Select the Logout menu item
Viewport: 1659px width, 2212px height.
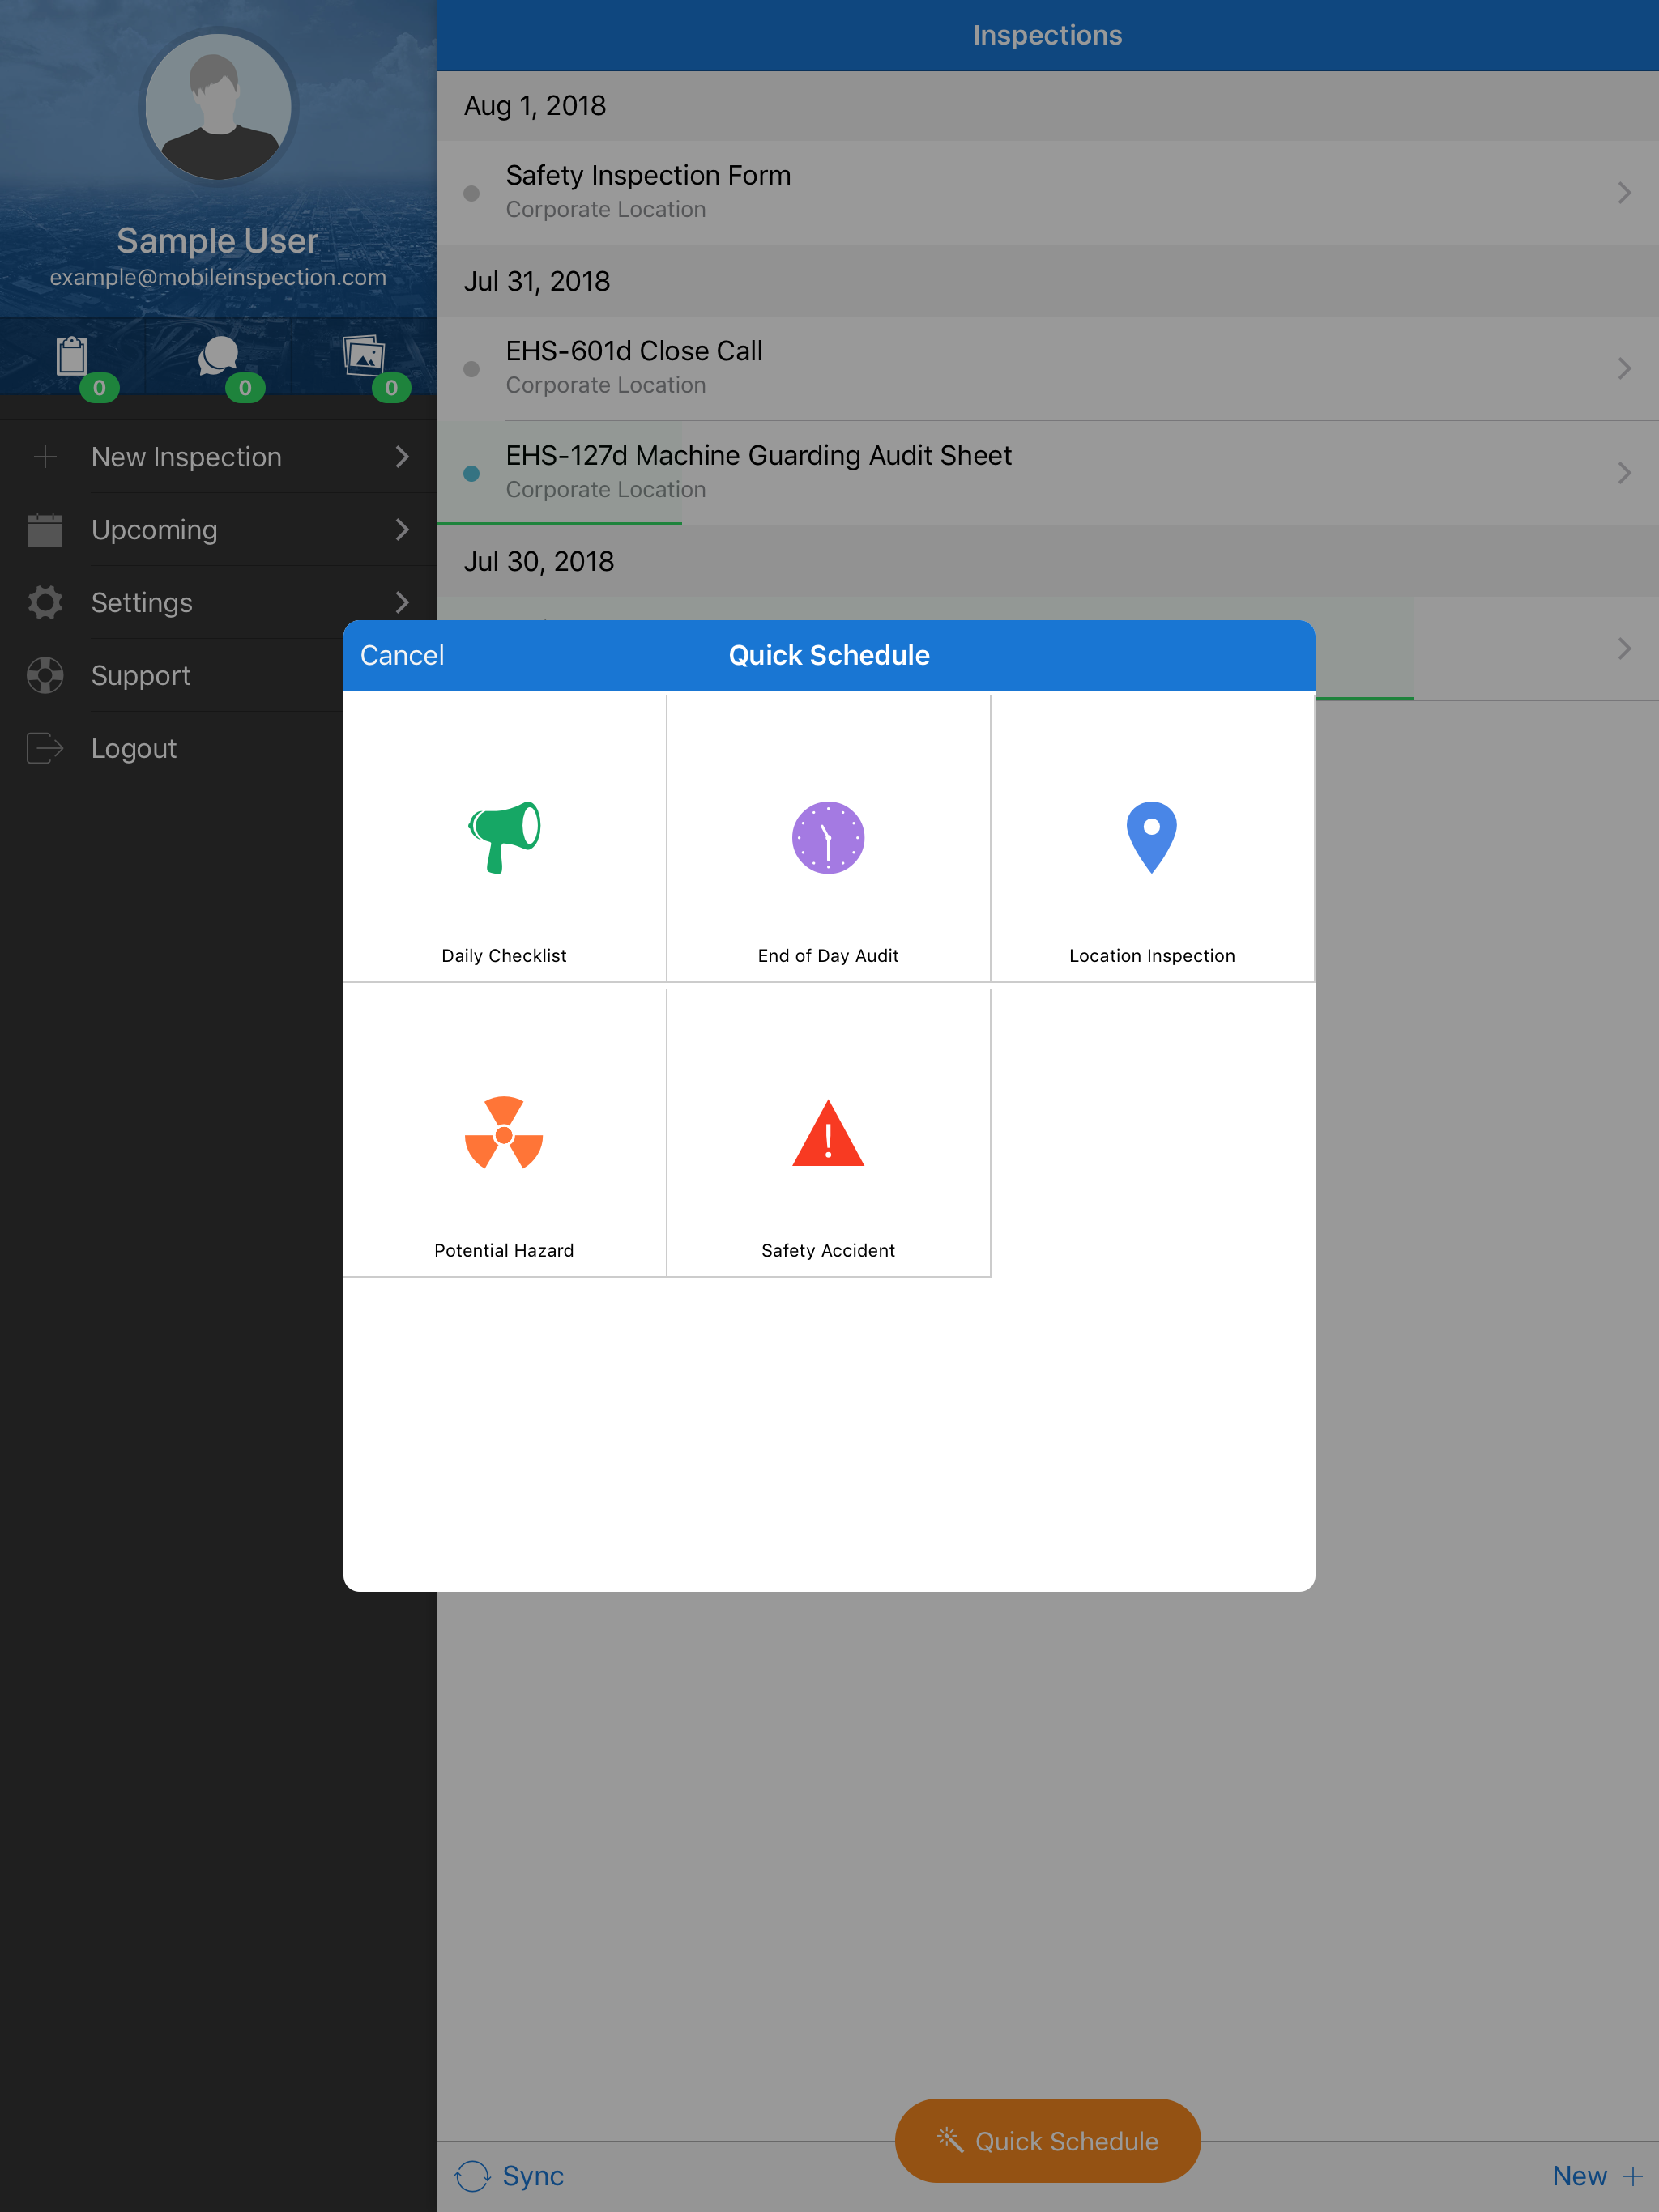[x=133, y=749]
